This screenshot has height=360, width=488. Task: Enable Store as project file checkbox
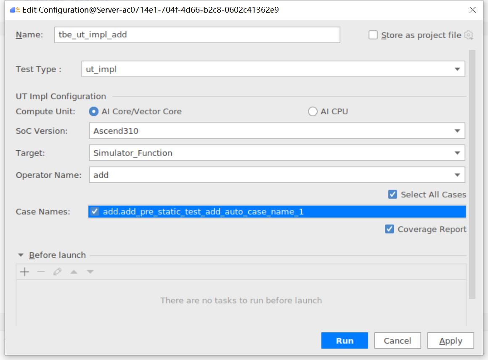pos(373,35)
